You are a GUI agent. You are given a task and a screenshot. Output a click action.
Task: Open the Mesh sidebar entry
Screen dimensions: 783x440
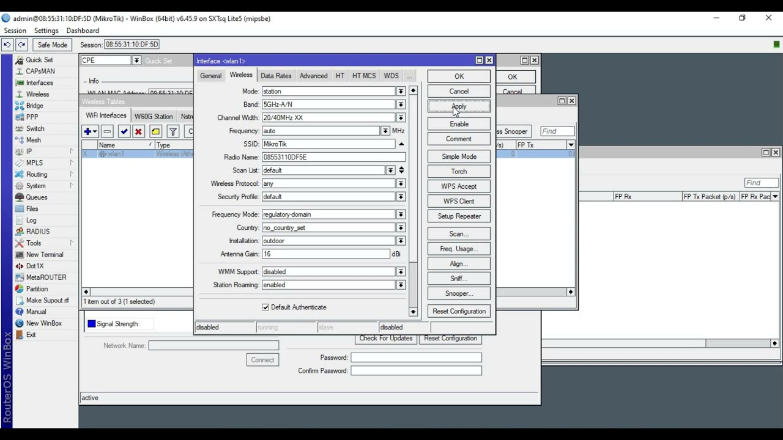[x=33, y=140]
